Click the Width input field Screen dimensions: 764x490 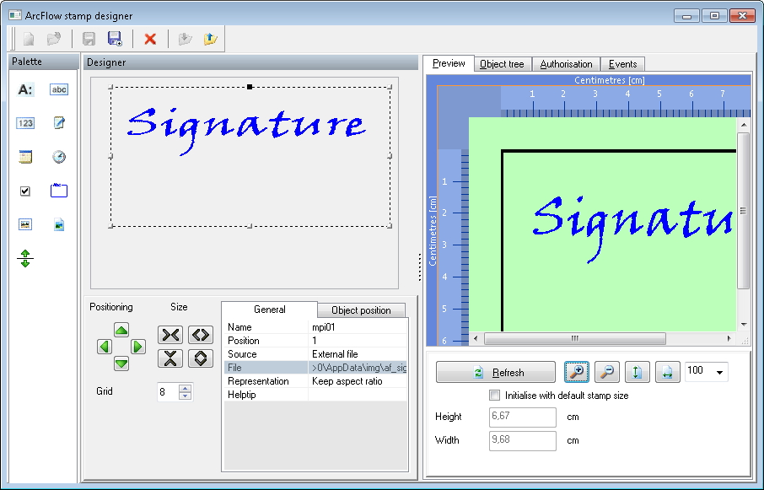(x=522, y=440)
